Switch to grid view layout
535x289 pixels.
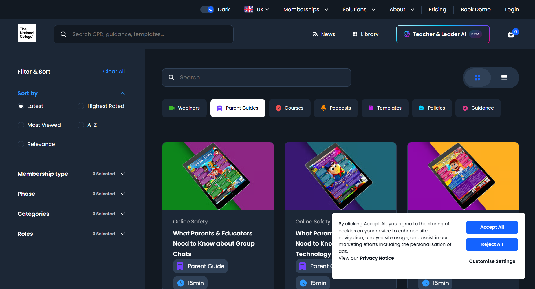click(x=477, y=78)
